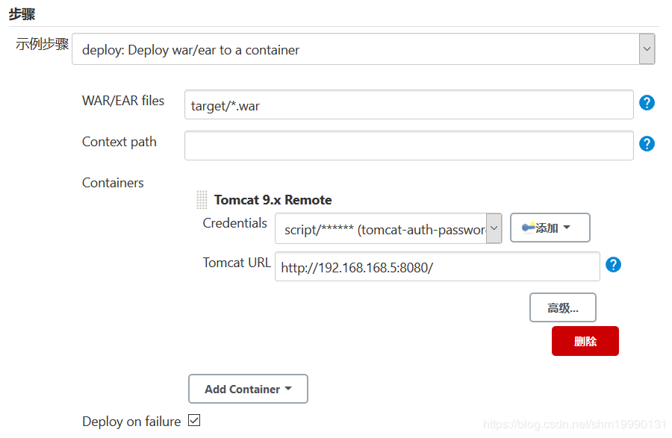
Task: Open the Tomcat URL help icon
Action: pos(613,264)
